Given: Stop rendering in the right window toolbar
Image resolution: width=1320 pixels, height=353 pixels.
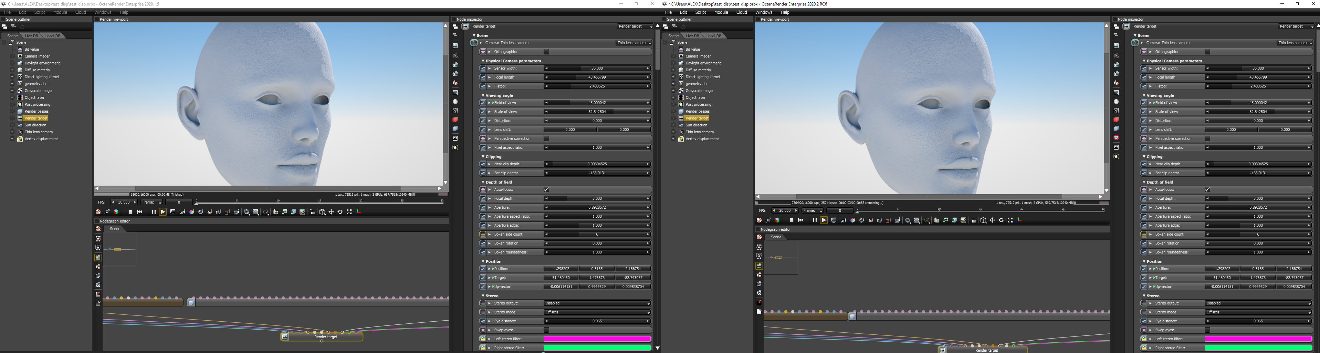Looking at the screenshot, I should click(x=792, y=220).
